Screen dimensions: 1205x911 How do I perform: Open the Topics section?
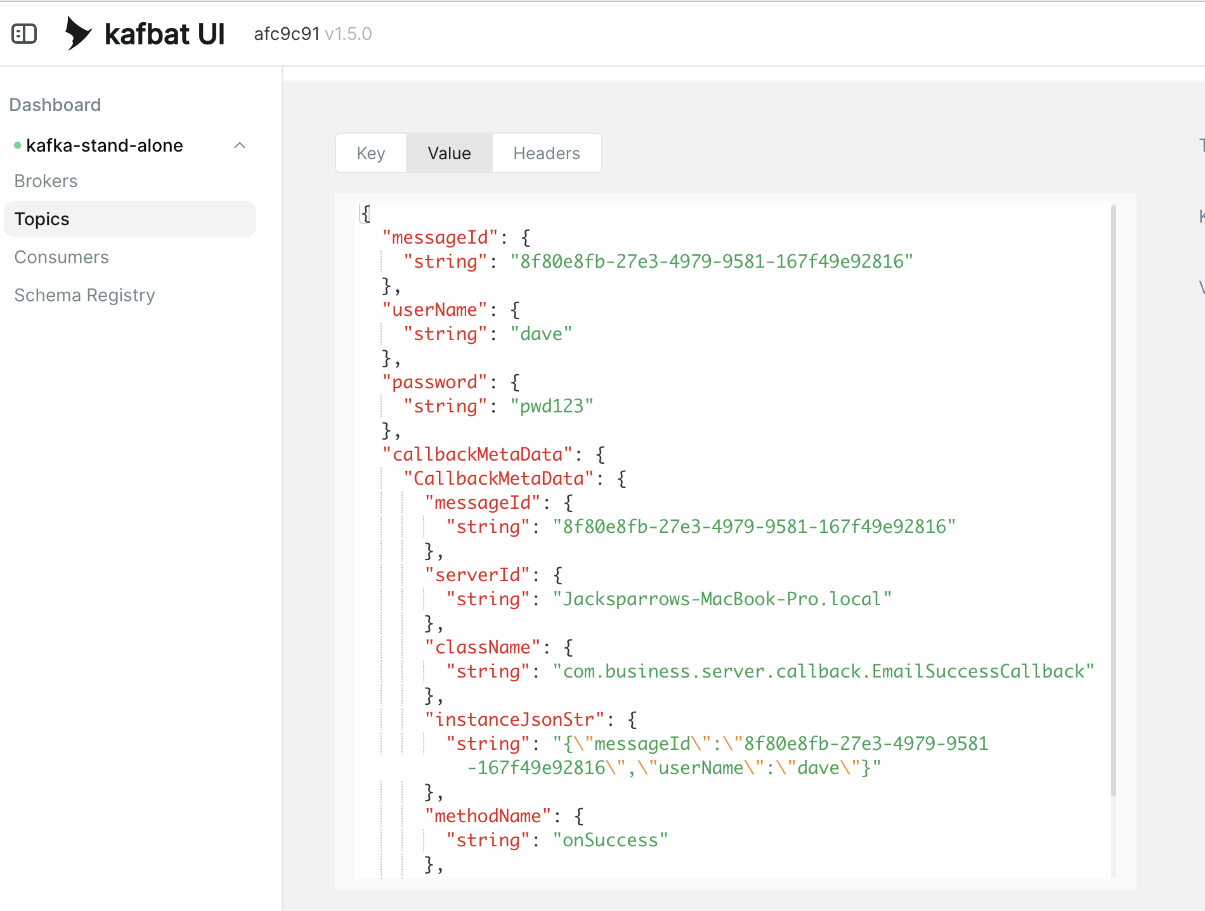tap(130, 219)
